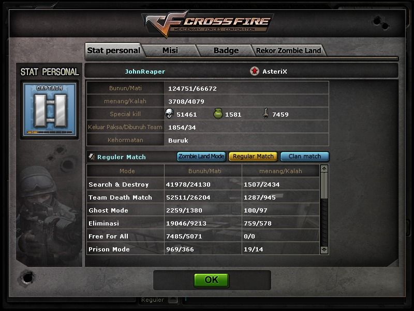414x311 pixels.
Task: Select the Regular Match filter
Action: 253,157
